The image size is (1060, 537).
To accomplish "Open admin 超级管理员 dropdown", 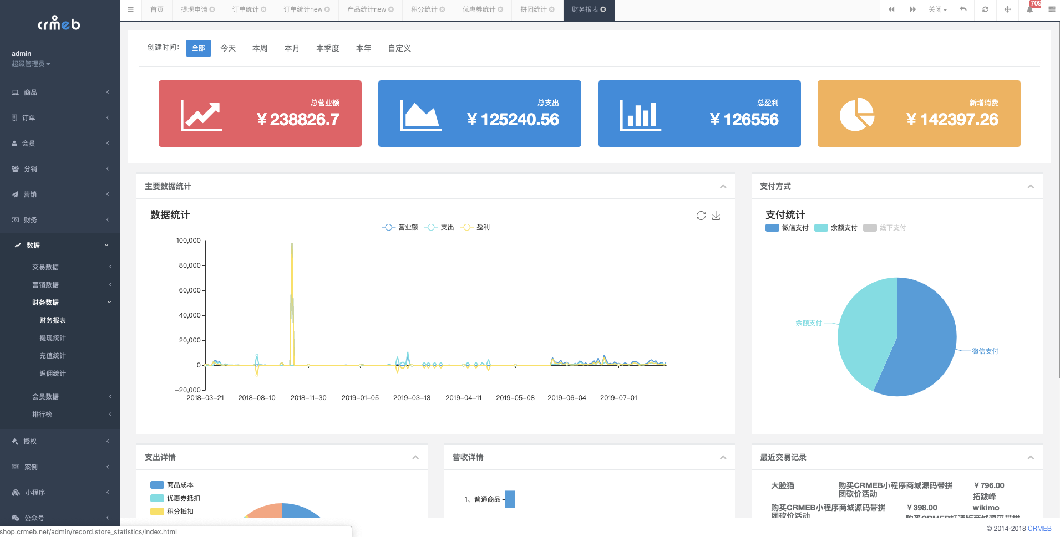I will [31, 64].
